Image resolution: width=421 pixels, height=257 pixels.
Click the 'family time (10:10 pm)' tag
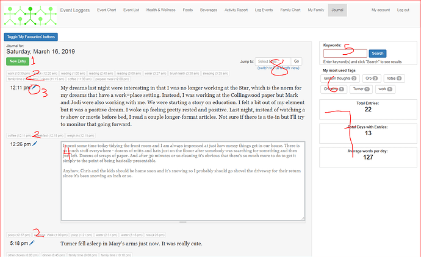116,255
